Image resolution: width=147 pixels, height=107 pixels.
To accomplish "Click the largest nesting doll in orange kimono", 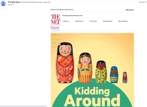I will coord(65,63).
